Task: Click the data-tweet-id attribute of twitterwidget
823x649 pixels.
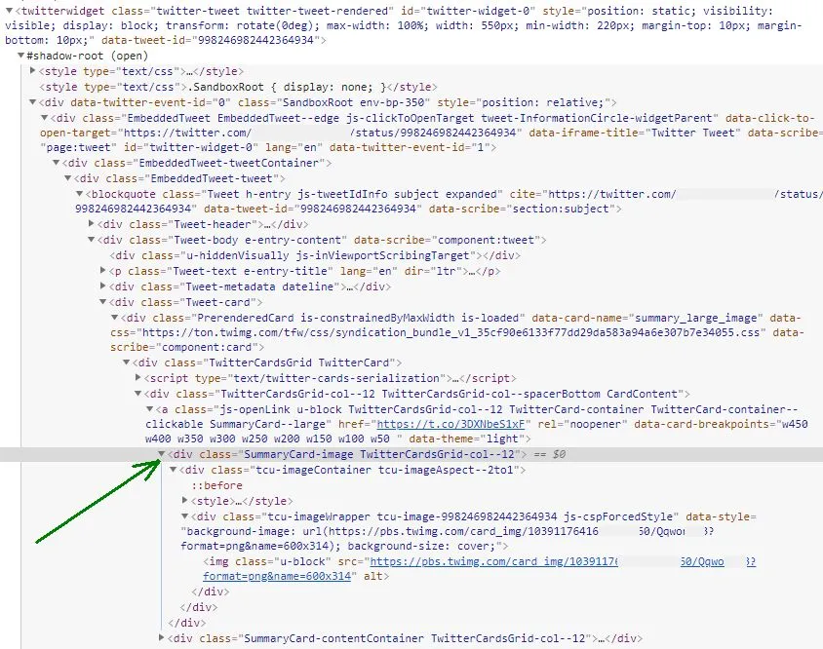Action: tap(210, 40)
